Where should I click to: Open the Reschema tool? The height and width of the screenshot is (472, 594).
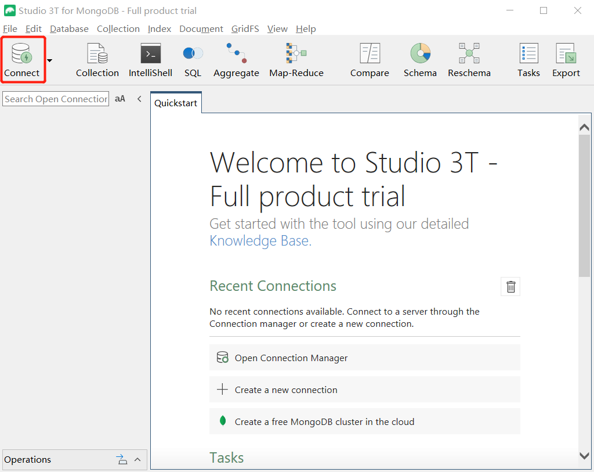(469, 60)
